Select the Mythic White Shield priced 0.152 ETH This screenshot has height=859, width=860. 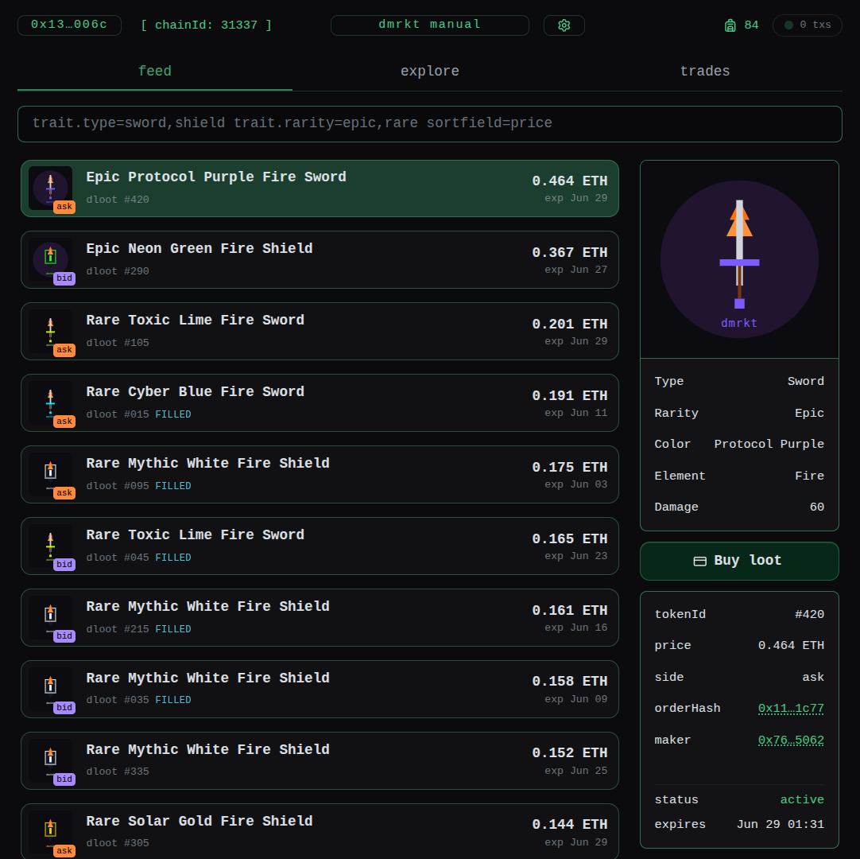click(x=320, y=760)
